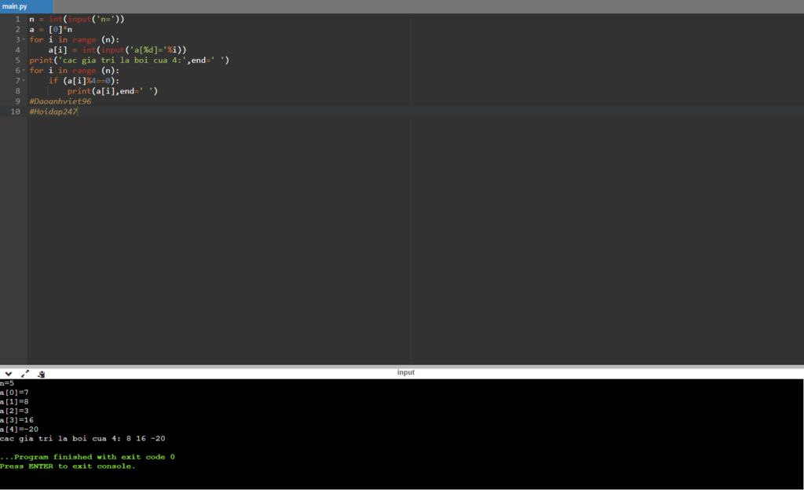Image resolution: width=804 pixels, height=490 pixels.
Task: Click line number 1 in the gutter
Action: 16,19
